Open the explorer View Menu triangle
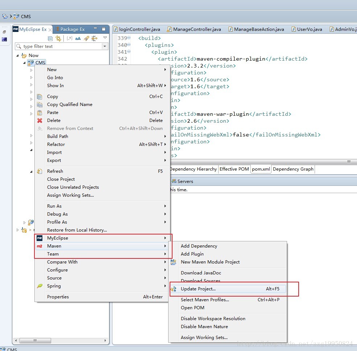357x351 pixels. (x=105, y=38)
